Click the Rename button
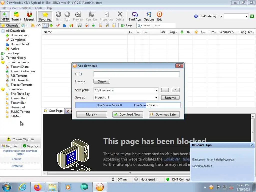256x192 pixels. coord(170,98)
